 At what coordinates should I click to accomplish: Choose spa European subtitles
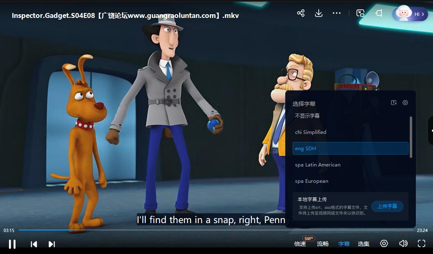pos(351,181)
